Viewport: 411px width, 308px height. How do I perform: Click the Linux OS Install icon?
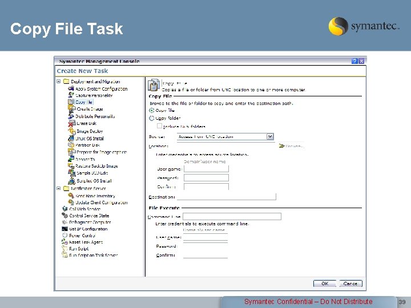(x=71, y=138)
